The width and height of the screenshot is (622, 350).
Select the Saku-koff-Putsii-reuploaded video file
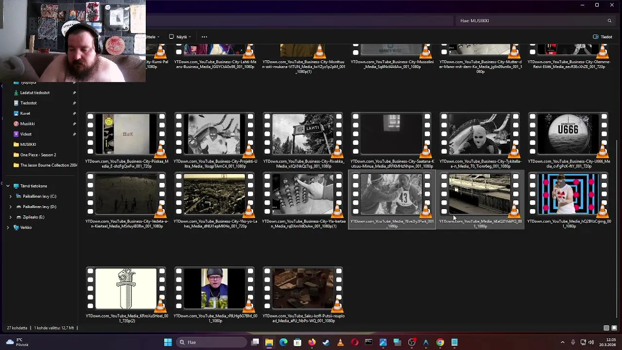click(x=303, y=295)
